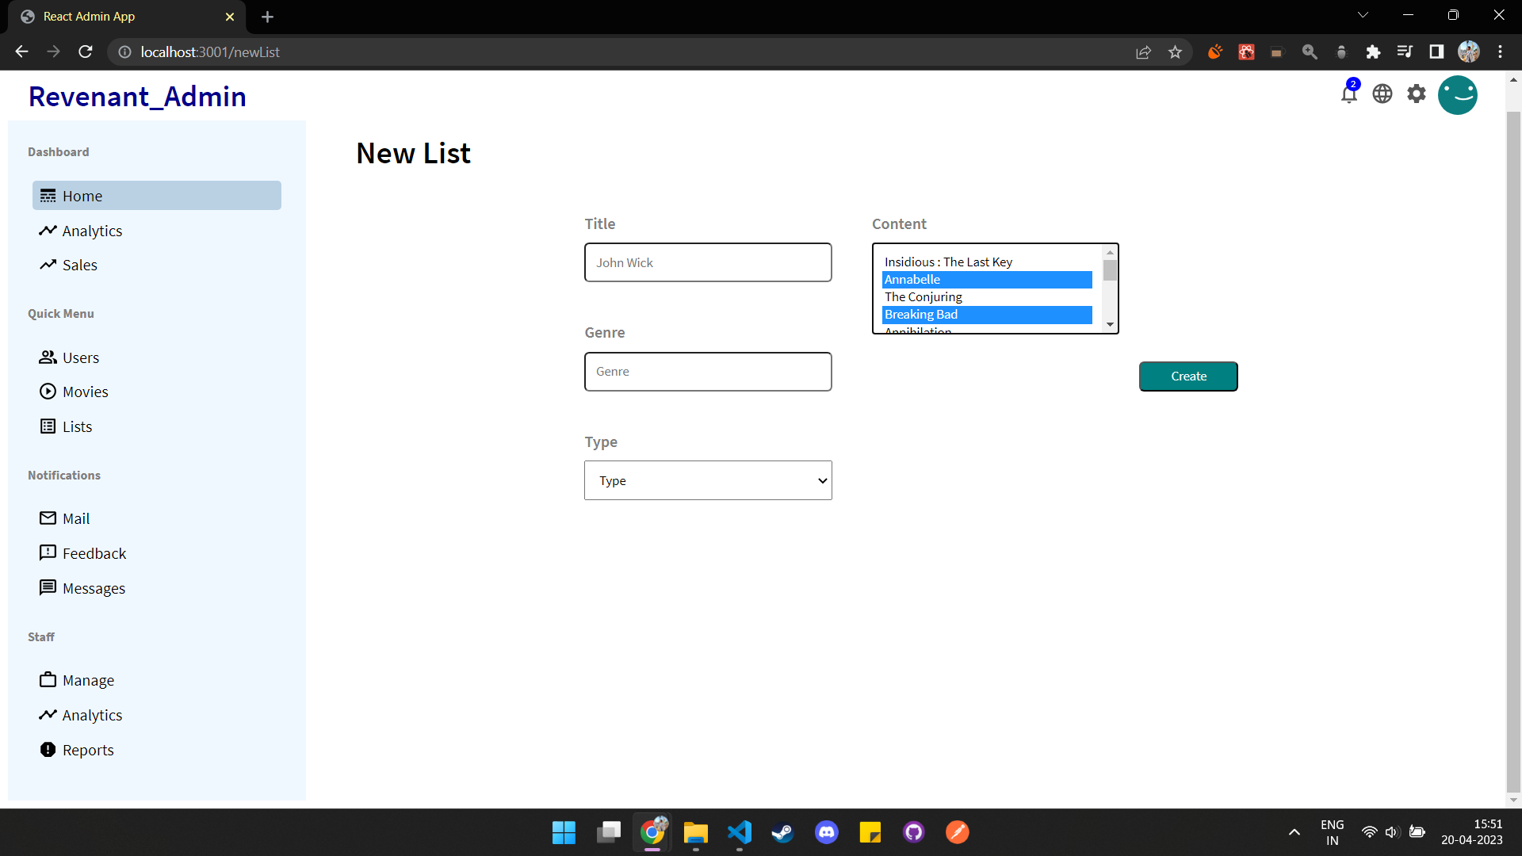Click the Movies play-circle icon
The image size is (1522, 856).
48,392
